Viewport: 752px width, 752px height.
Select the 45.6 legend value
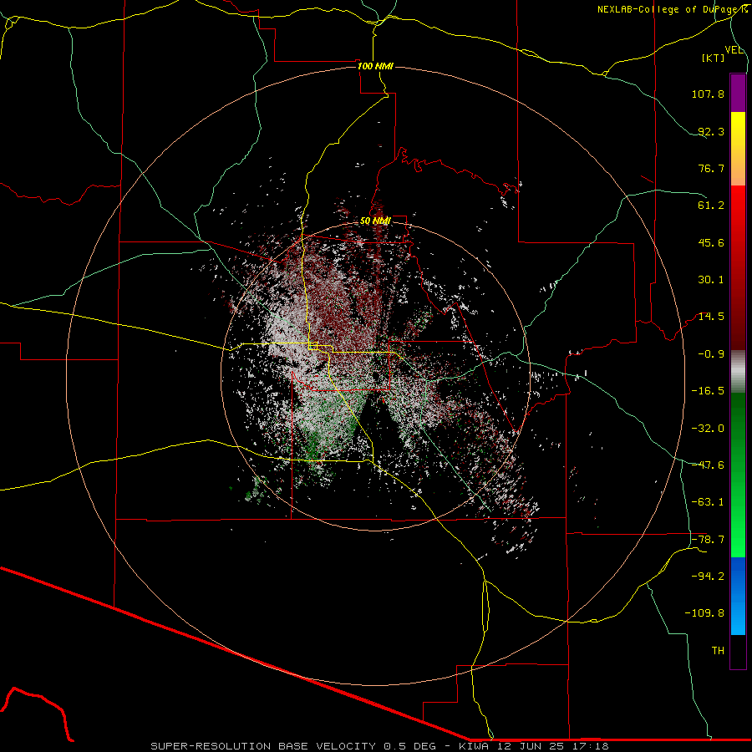(711, 242)
